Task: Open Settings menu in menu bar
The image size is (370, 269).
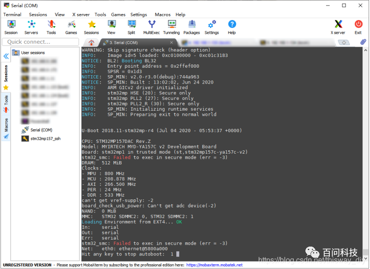Action: (139, 14)
